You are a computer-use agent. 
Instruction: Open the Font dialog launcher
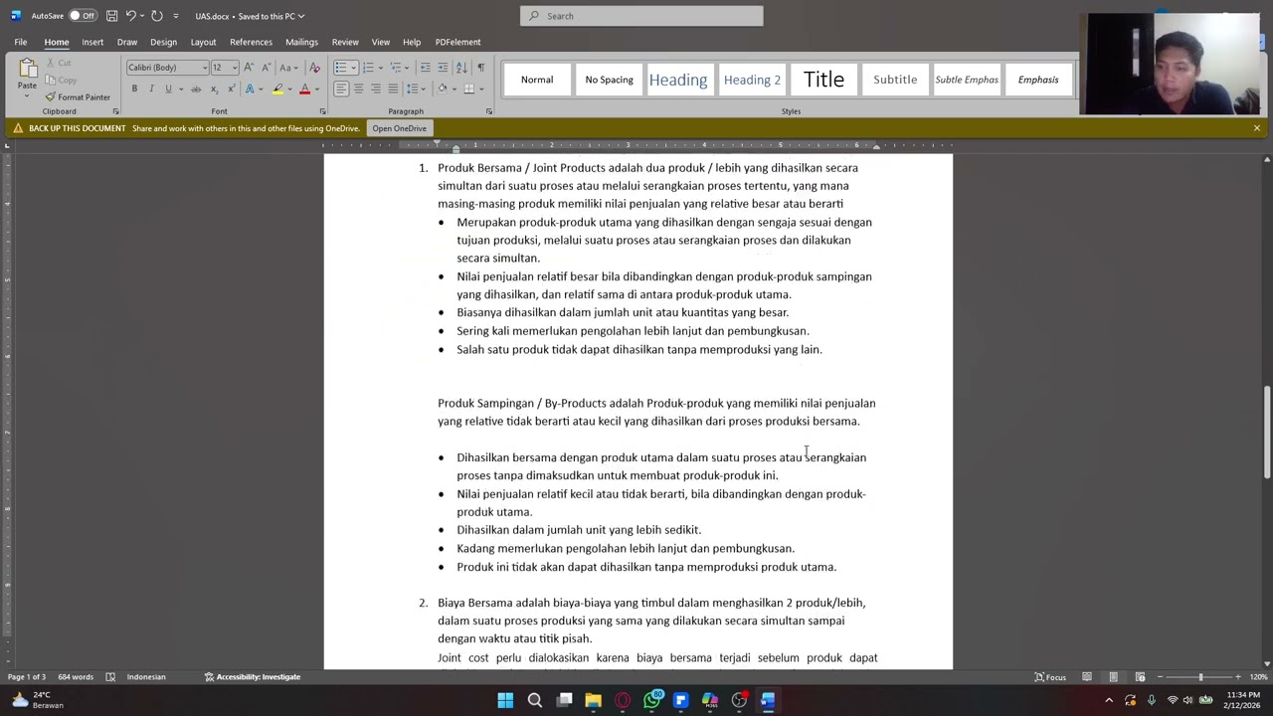click(x=322, y=111)
